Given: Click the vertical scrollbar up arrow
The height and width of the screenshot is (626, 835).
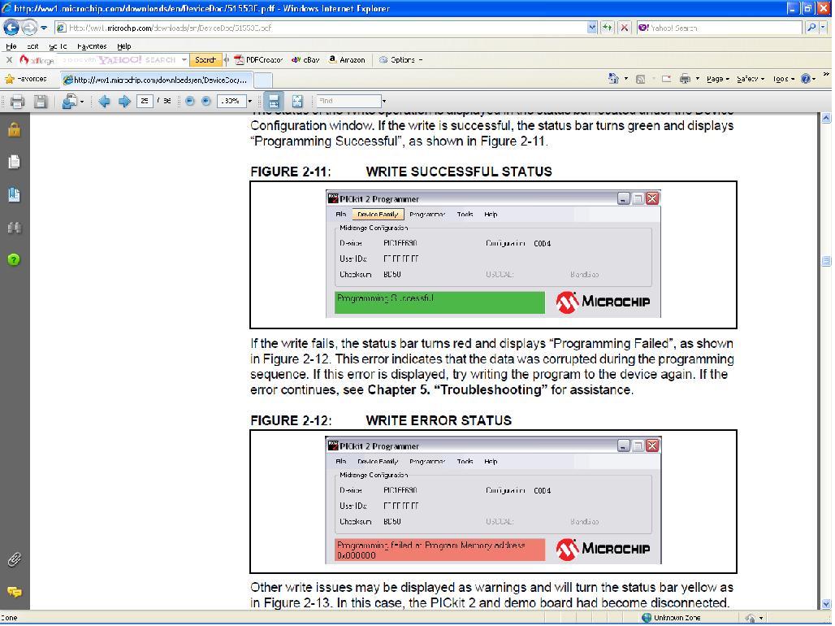Looking at the screenshot, I should pyautogui.click(x=826, y=119).
